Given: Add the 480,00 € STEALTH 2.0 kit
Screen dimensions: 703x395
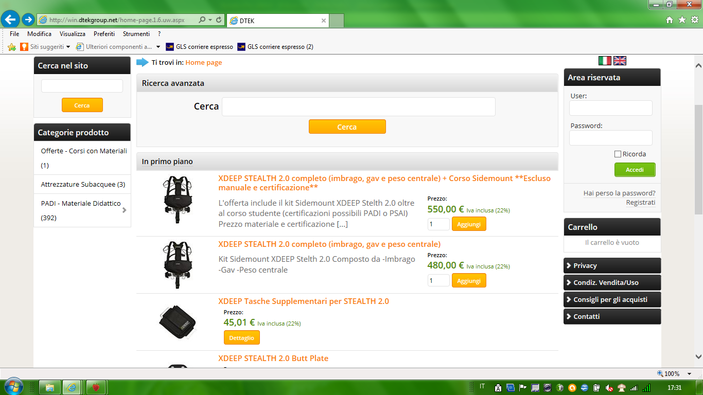Looking at the screenshot, I should click(469, 281).
